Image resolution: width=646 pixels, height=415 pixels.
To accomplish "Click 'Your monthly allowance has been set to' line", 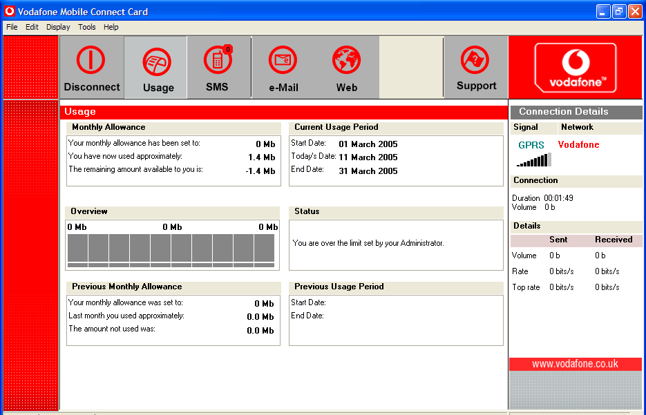I will tap(134, 143).
